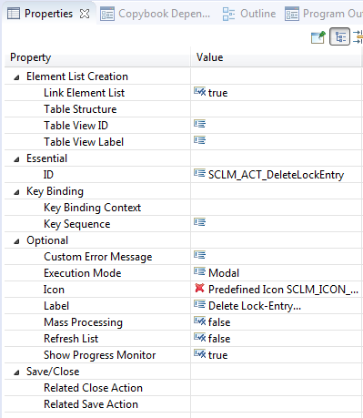363x418 pixels.
Task: Click the Properties tab table icon
Action: point(14,14)
